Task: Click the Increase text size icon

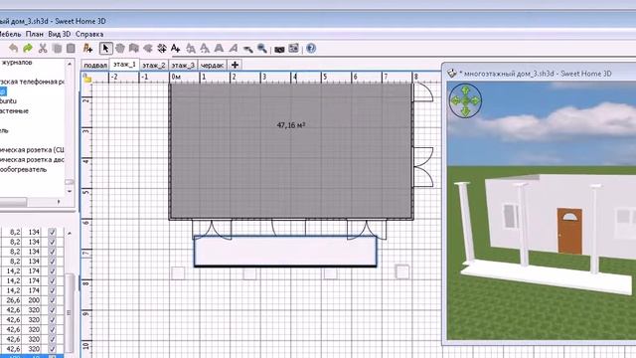Action: pos(190,49)
